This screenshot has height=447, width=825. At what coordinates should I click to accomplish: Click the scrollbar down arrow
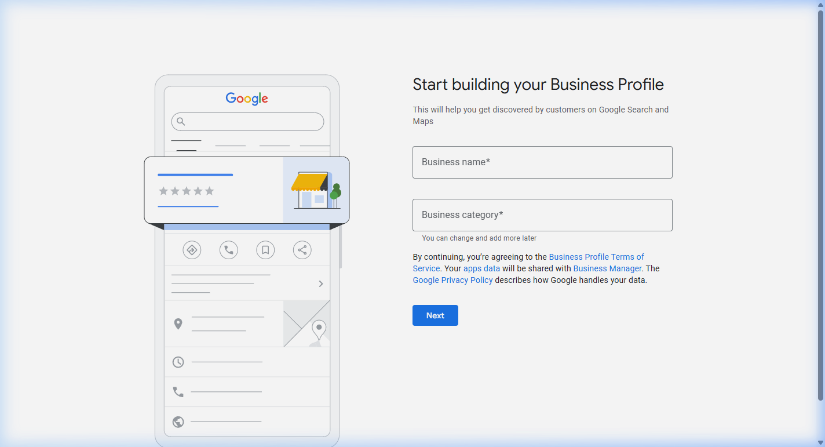820,443
